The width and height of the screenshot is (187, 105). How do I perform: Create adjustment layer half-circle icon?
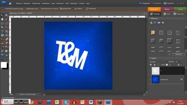click(x=155, y=65)
